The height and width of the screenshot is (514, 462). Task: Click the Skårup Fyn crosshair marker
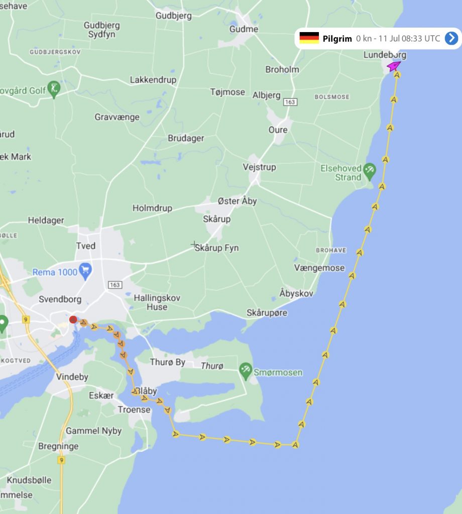[x=194, y=244]
